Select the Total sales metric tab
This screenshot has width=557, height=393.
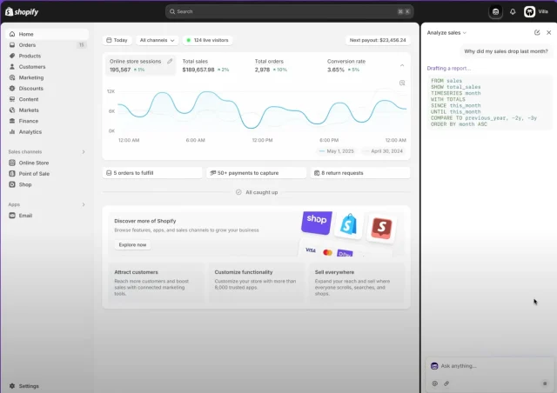[213, 65]
